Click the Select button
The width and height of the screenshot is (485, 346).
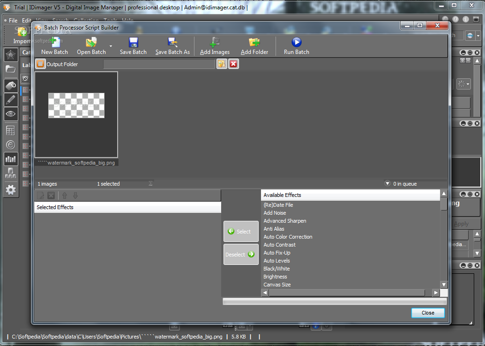pyautogui.click(x=241, y=231)
